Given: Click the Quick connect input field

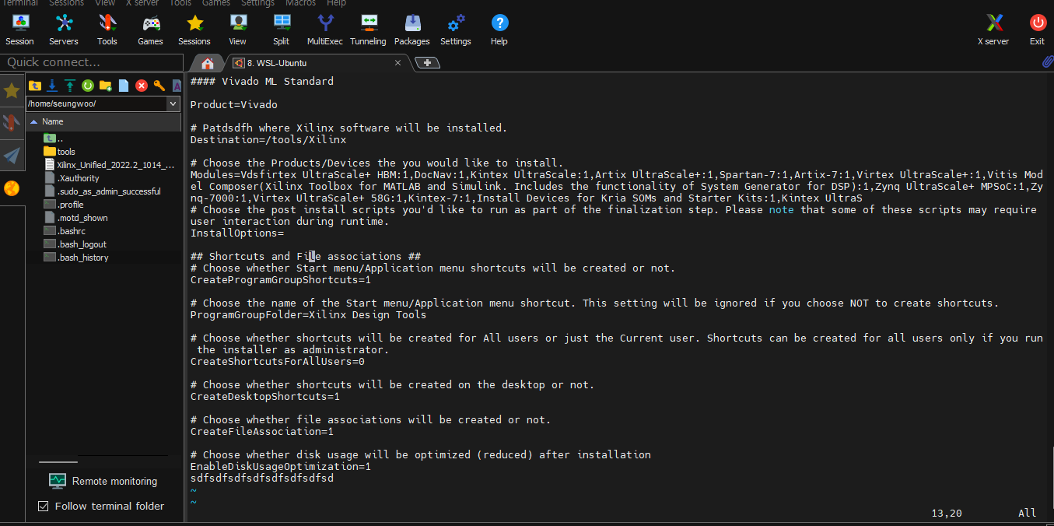Looking at the screenshot, I should [92, 62].
